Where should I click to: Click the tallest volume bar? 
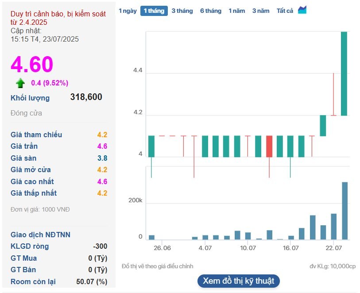pyautogui.click(x=345, y=211)
